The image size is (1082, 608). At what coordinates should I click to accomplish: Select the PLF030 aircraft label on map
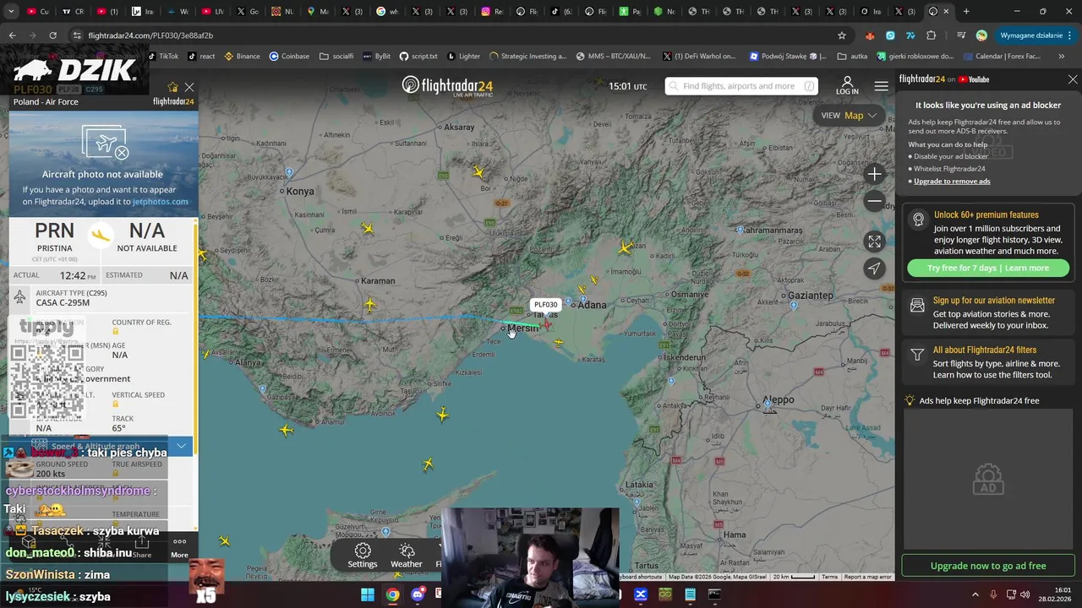[x=545, y=305]
